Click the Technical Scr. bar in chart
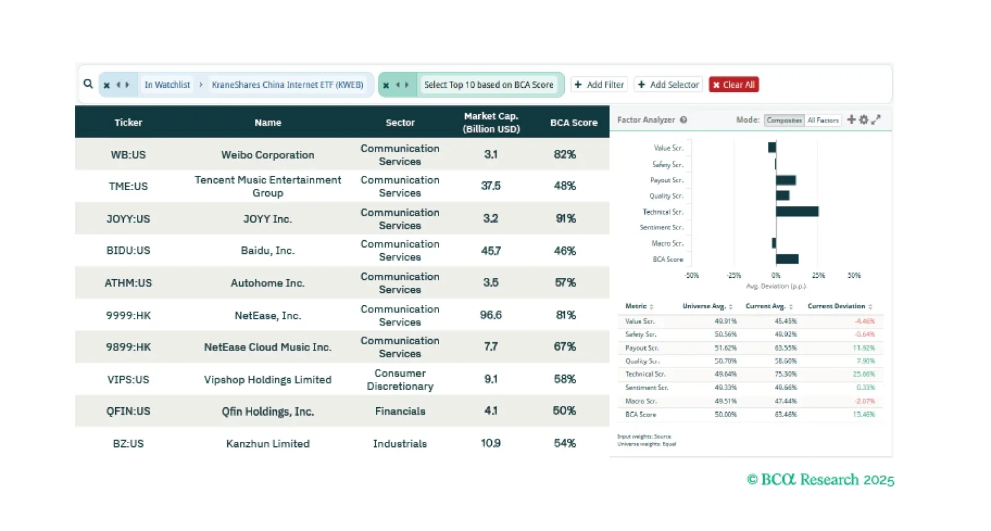The height and width of the screenshot is (531, 991). coord(797,212)
